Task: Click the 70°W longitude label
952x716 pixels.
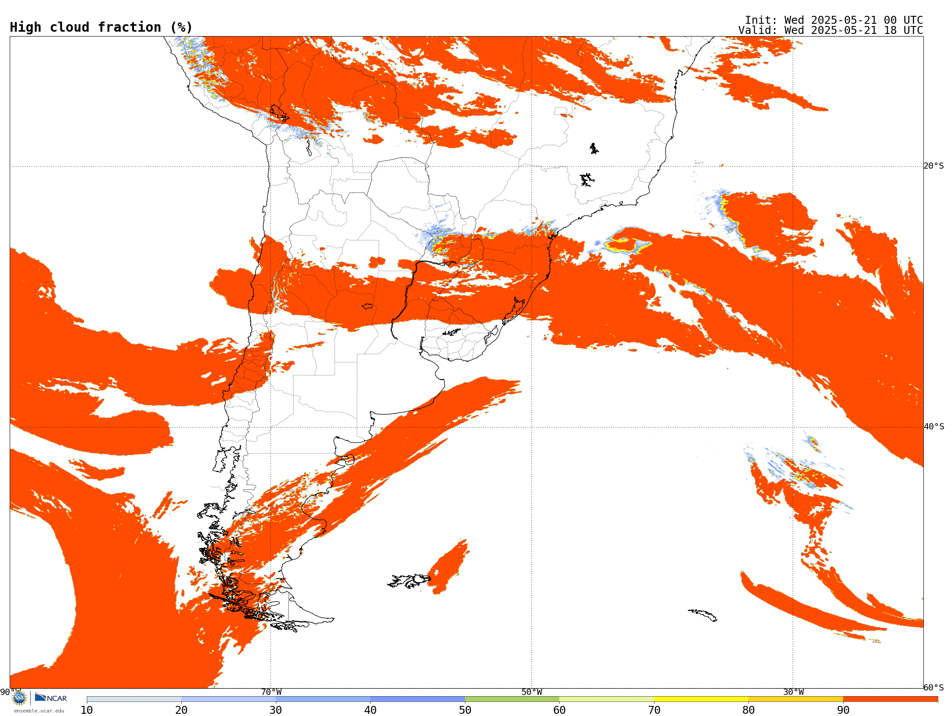Action: [271, 692]
